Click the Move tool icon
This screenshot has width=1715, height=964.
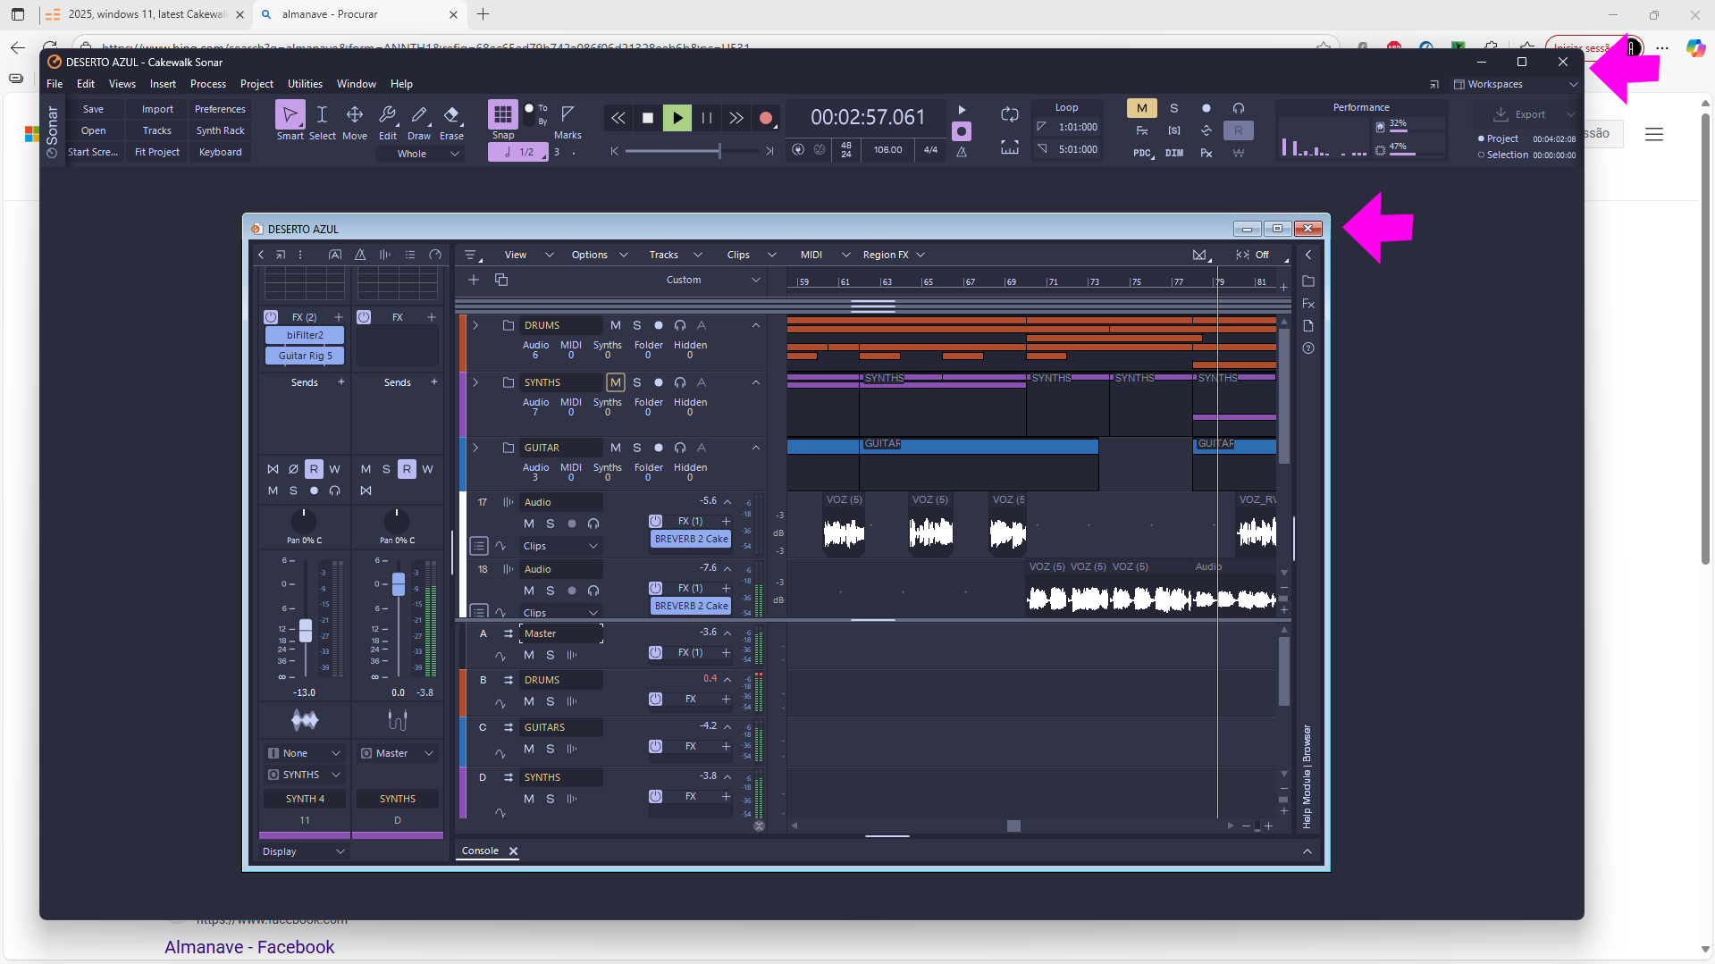pyautogui.click(x=355, y=115)
